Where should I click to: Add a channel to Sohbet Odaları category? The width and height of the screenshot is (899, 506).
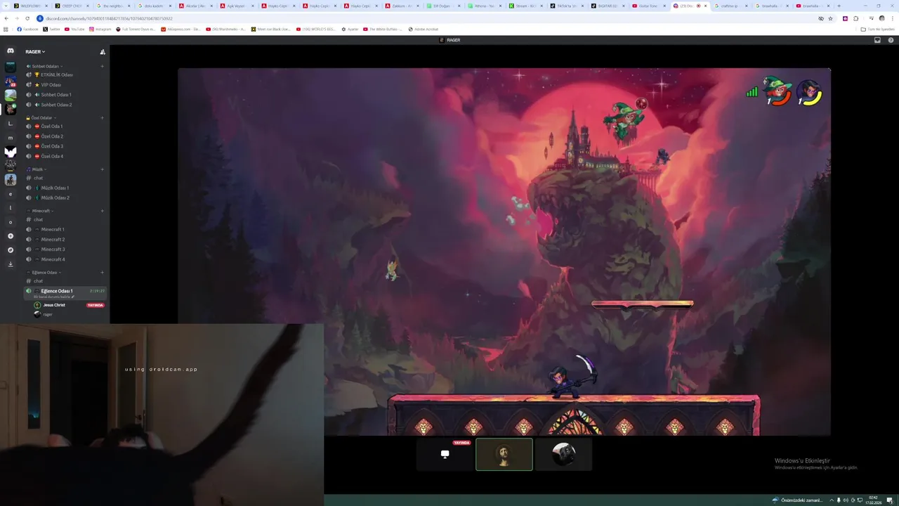tap(102, 66)
